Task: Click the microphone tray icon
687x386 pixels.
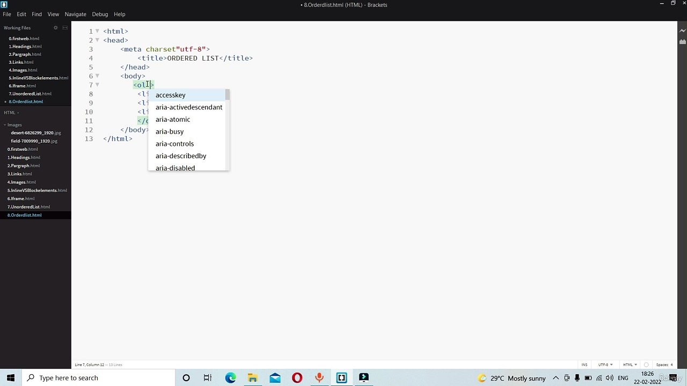Action: (578, 378)
